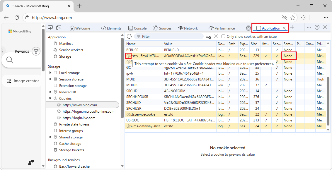
Task: Open the Performance panel tab
Action: tap(222, 28)
